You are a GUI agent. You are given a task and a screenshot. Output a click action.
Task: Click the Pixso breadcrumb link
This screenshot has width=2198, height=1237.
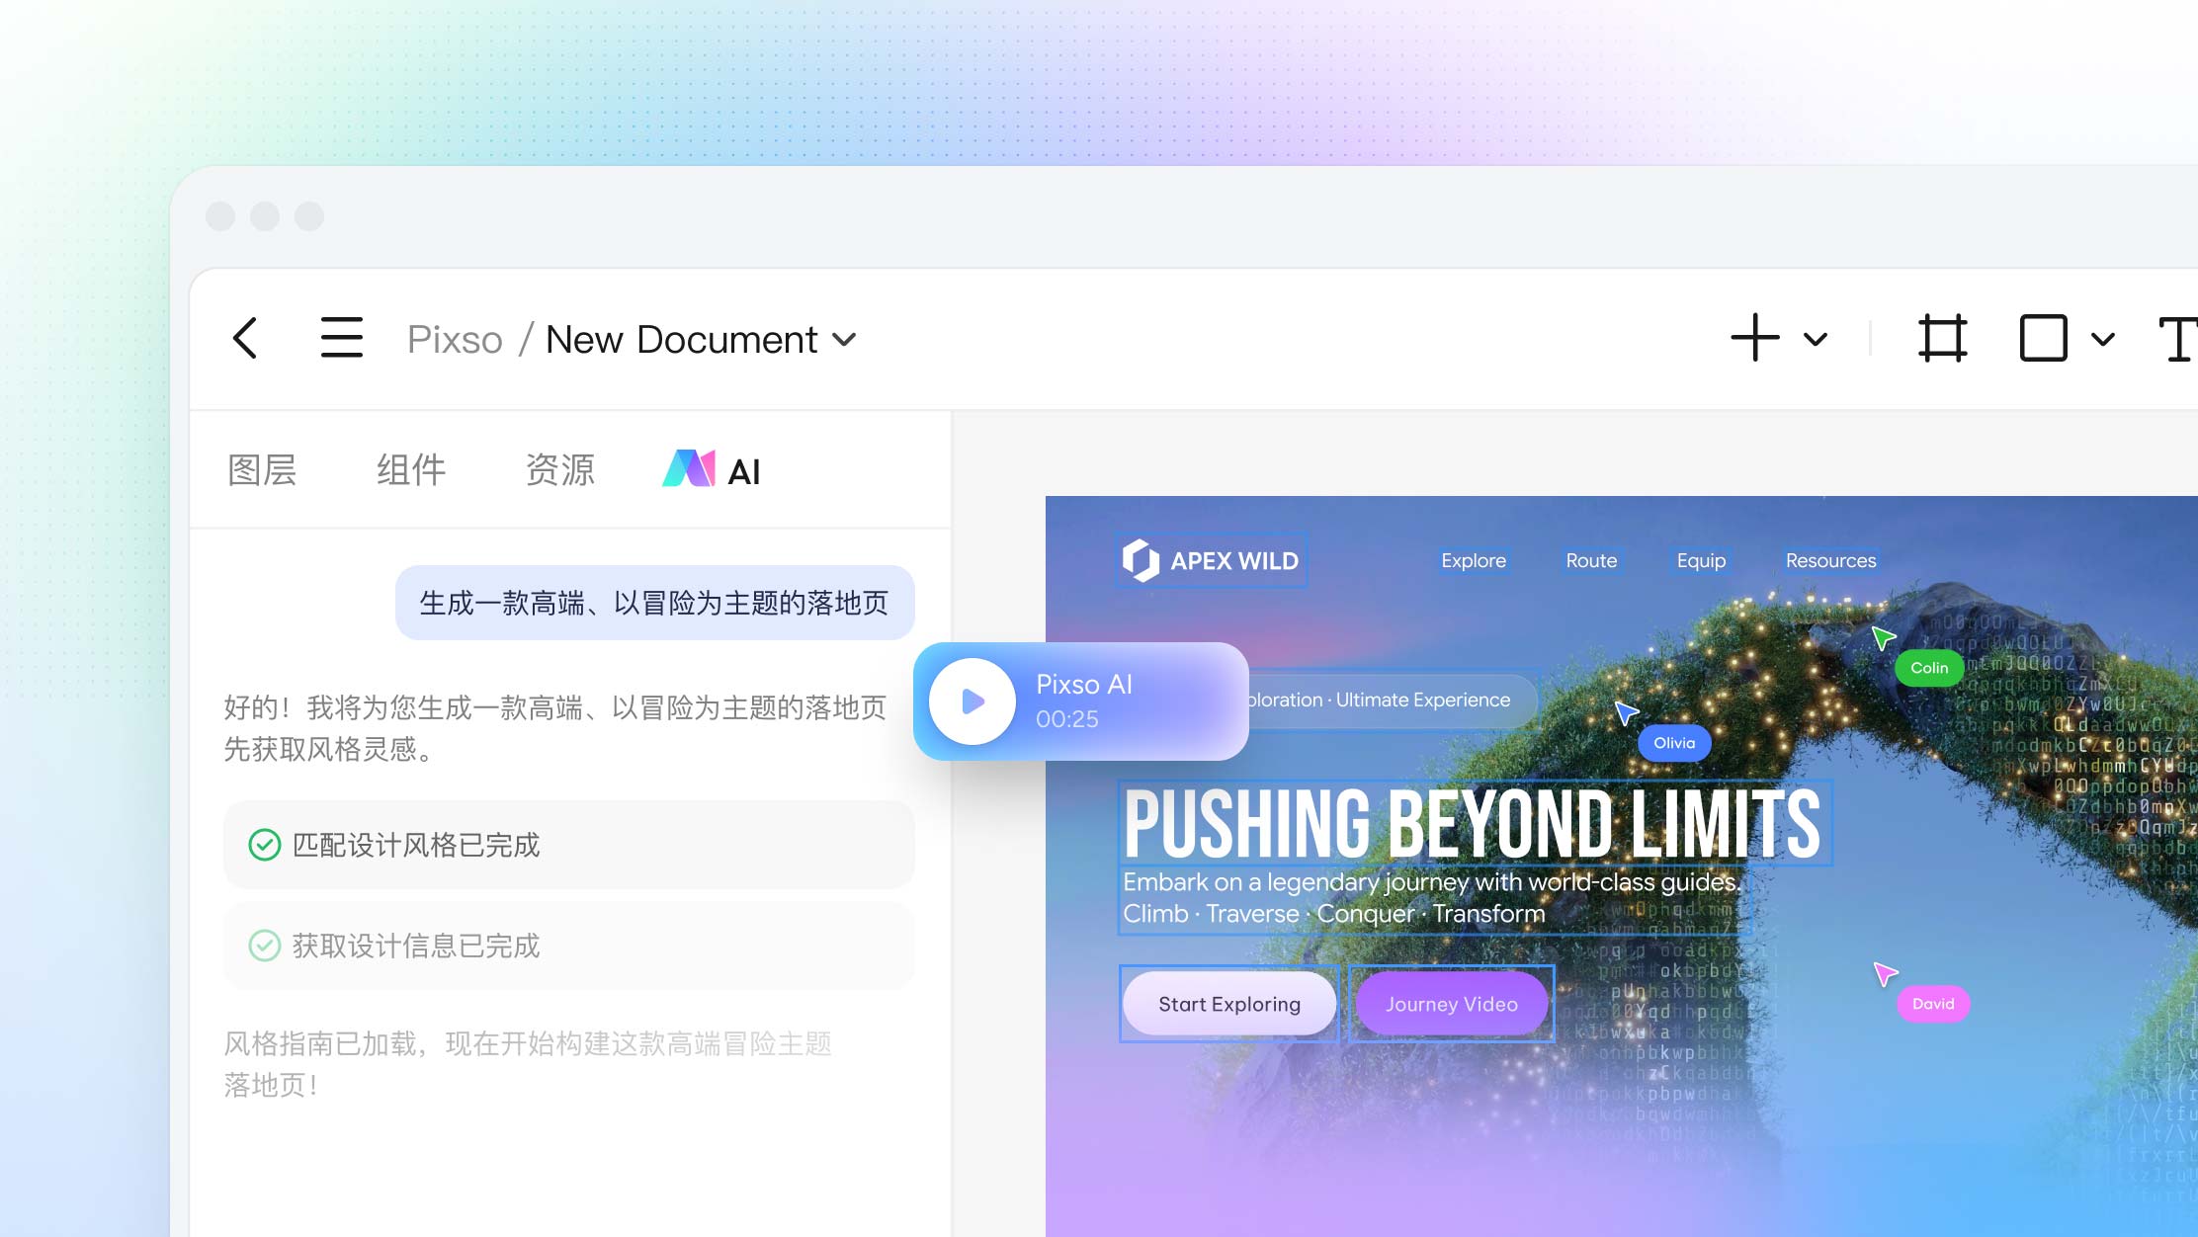point(455,339)
